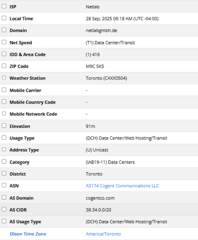Tick the Local Time checkbox

4,18
